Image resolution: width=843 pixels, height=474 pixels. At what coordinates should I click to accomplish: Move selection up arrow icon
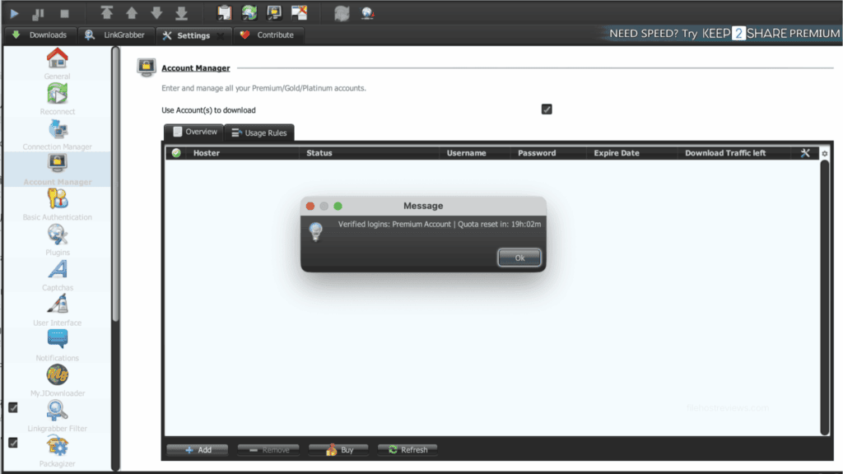click(x=132, y=13)
